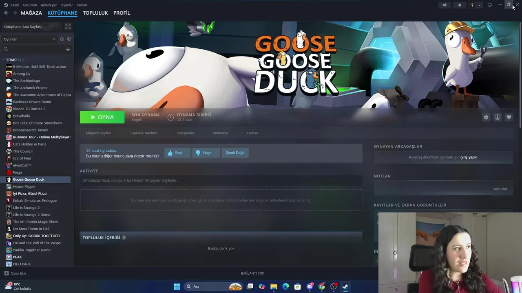Open Task View in the taskbar
This screenshot has height=293, width=522.
pyautogui.click(x=250, y=286)
